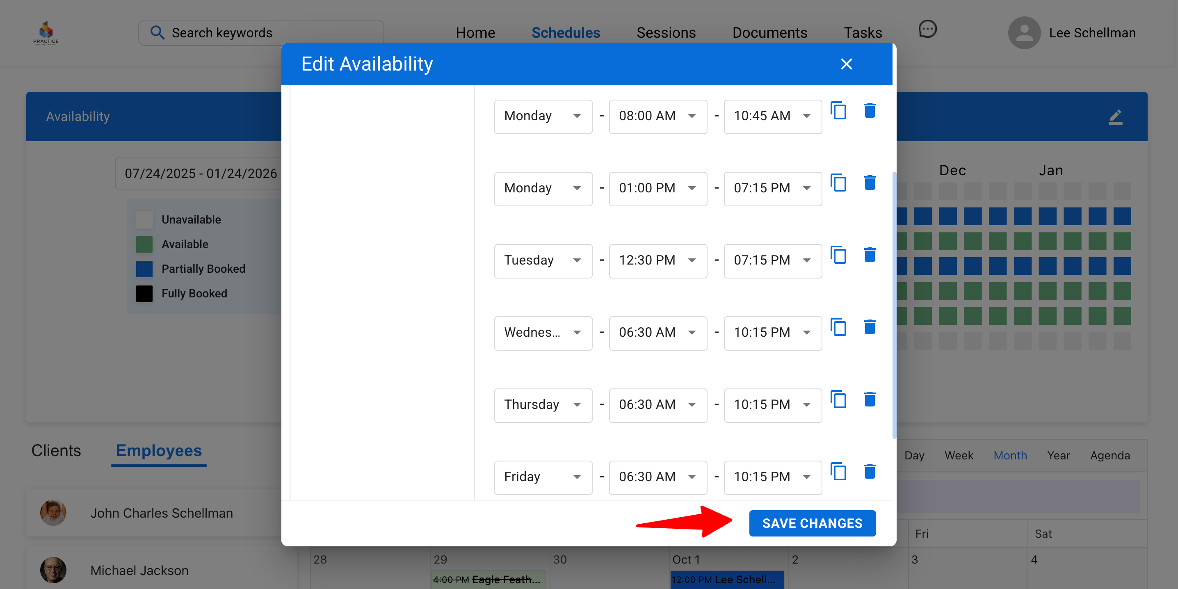Image resolution: width=1178 pixels, height=589 pixels.
Task: Duplicate the Tuesday 12:30 PM row
Action: pyautogui.click(x=838, y=255)
